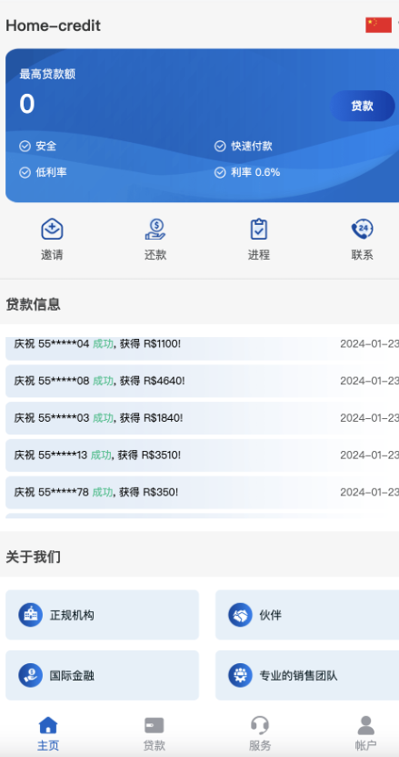Screen dimensions: 399x757
Task: Open the 伙伴 partners card
Action: tap(307, 615)
